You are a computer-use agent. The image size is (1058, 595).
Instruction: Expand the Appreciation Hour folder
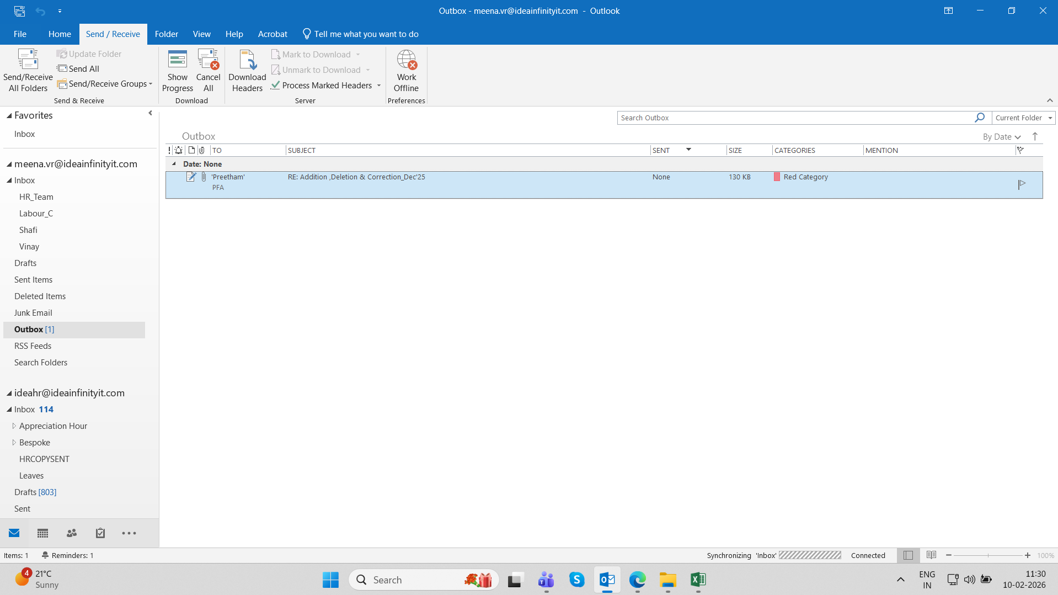click(14, 426)
